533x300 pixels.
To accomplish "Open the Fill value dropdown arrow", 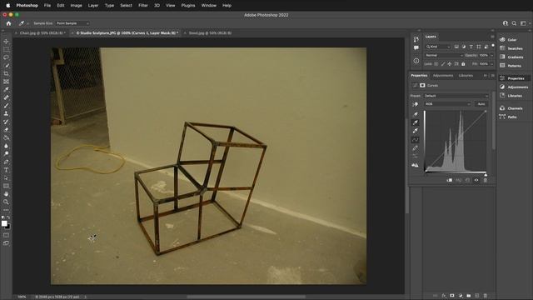I will [491, 64].
